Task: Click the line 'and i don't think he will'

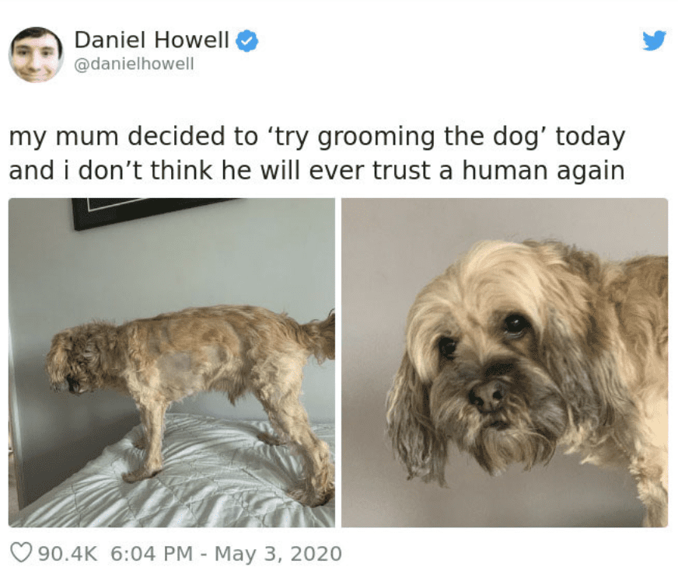Action: point(316,171)
